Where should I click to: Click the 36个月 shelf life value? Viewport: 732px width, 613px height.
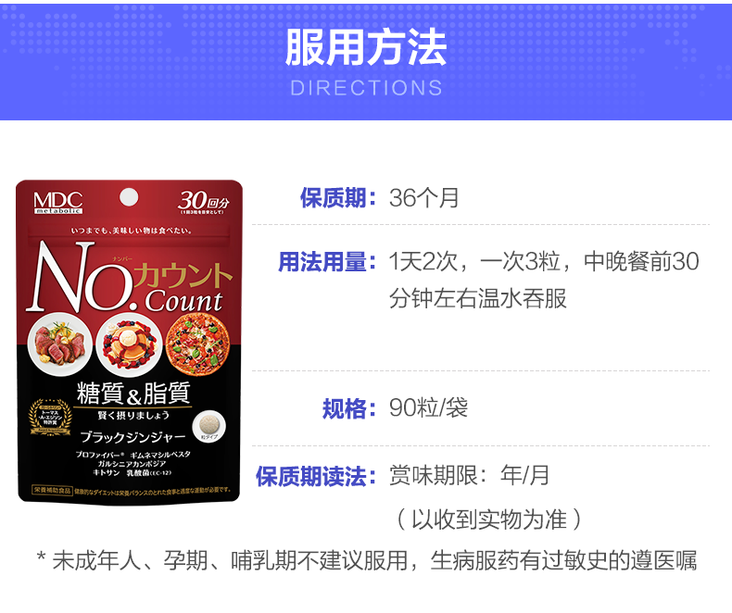pyautogui.click(x=423, y=198)
